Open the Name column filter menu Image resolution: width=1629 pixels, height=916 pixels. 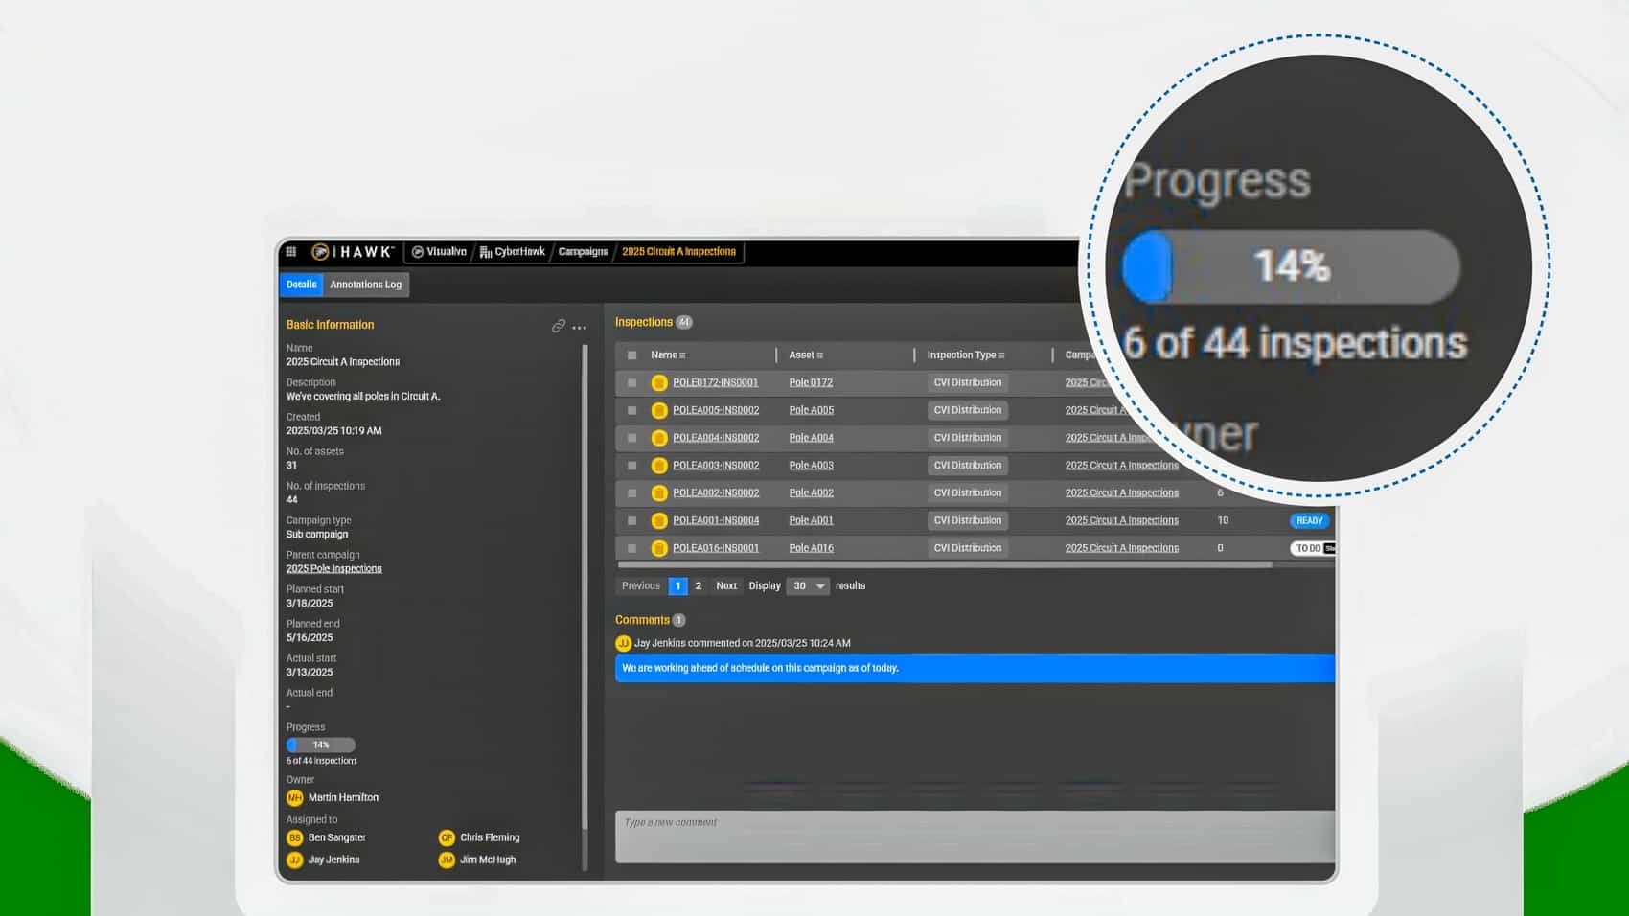pyautogui.click(x=682, y=355)
